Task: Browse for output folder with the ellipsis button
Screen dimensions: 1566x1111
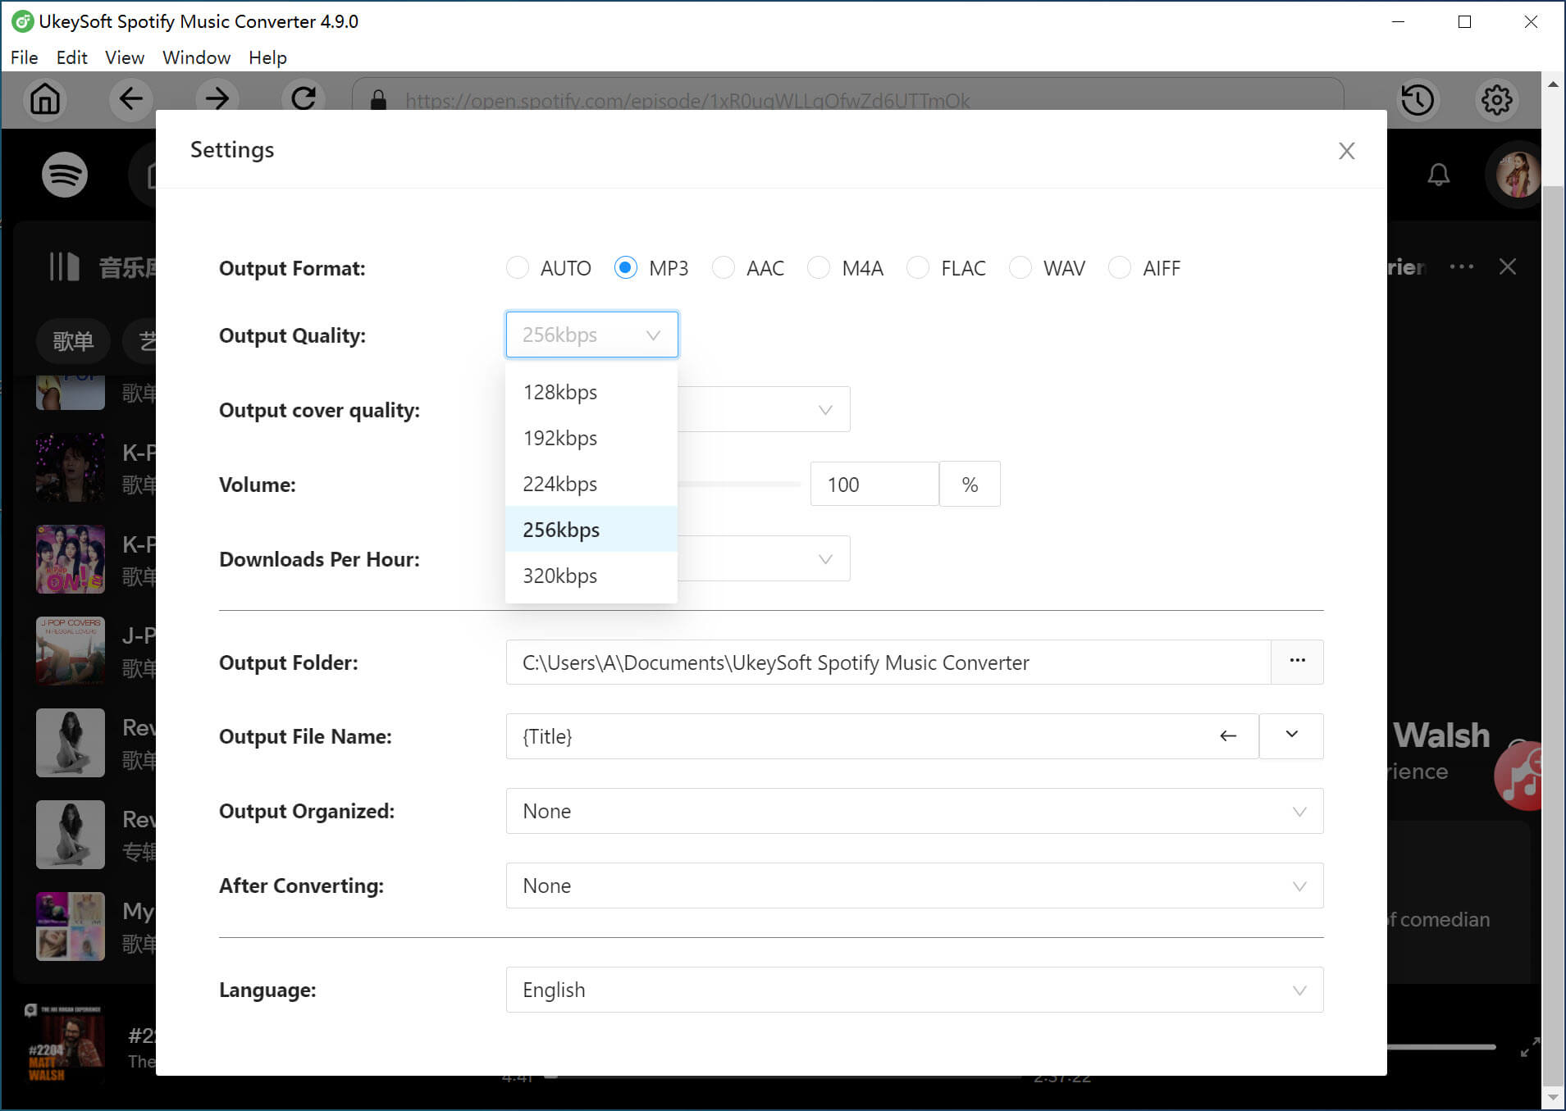Action: [1297, 662]
